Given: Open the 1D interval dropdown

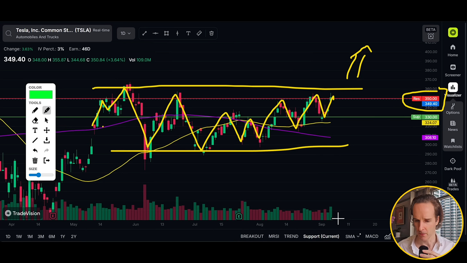Looking at the screenshot, I should click(x=126, y=33).
